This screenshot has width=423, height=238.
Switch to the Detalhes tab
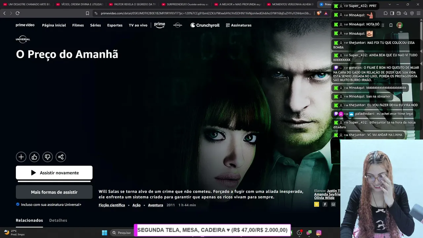tap(58, 220)
